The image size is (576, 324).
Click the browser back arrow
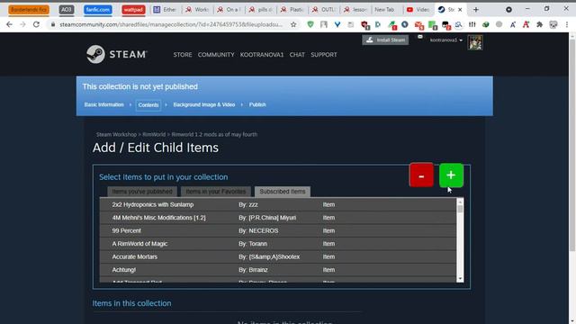9,24
